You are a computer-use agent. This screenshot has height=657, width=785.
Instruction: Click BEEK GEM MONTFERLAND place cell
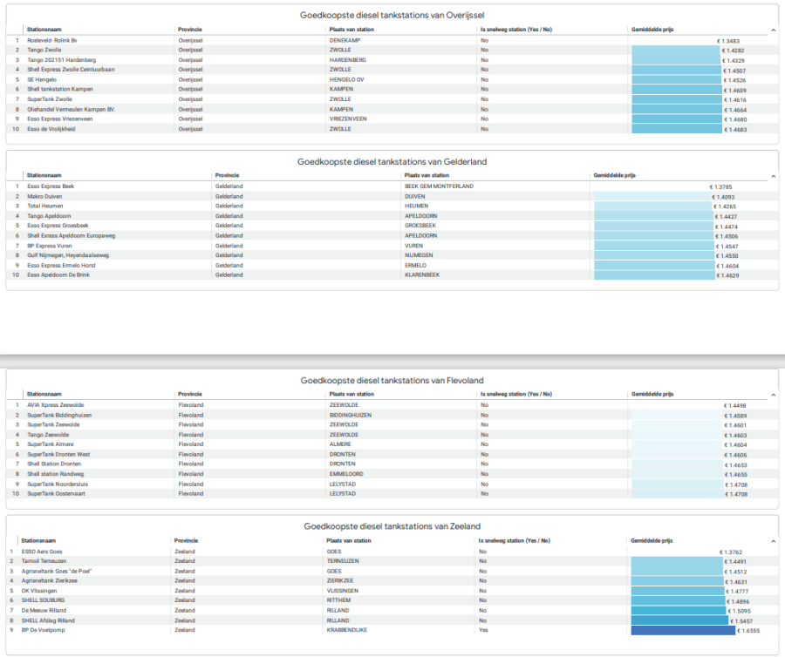coord(439,186)
